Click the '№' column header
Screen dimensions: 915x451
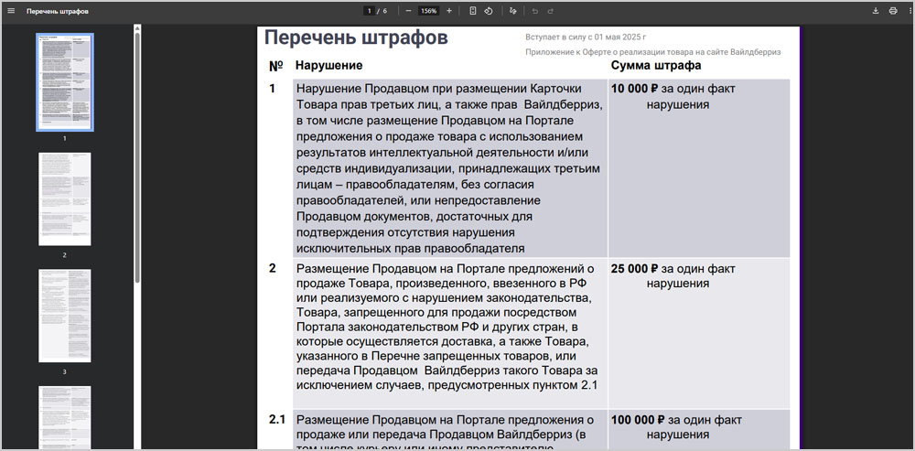pos(275,66)
